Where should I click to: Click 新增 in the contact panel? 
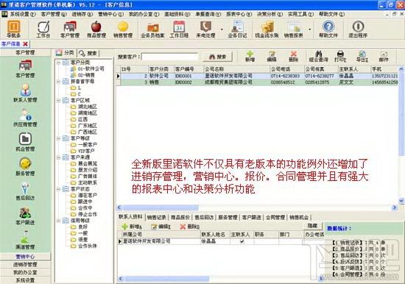132,227
